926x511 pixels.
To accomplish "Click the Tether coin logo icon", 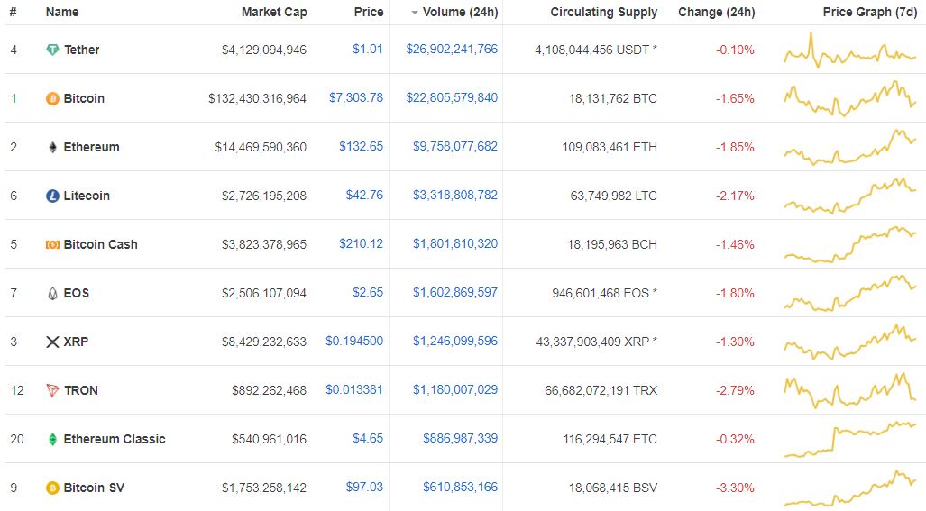I will (52, 50).
